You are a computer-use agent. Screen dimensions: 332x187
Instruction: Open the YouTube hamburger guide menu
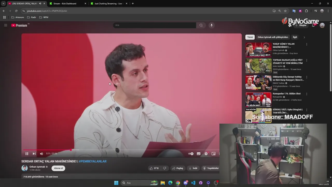[5, 25]
